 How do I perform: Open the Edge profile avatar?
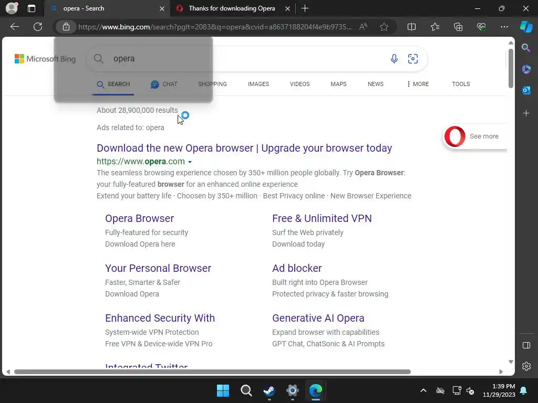[x=12, y=8]
